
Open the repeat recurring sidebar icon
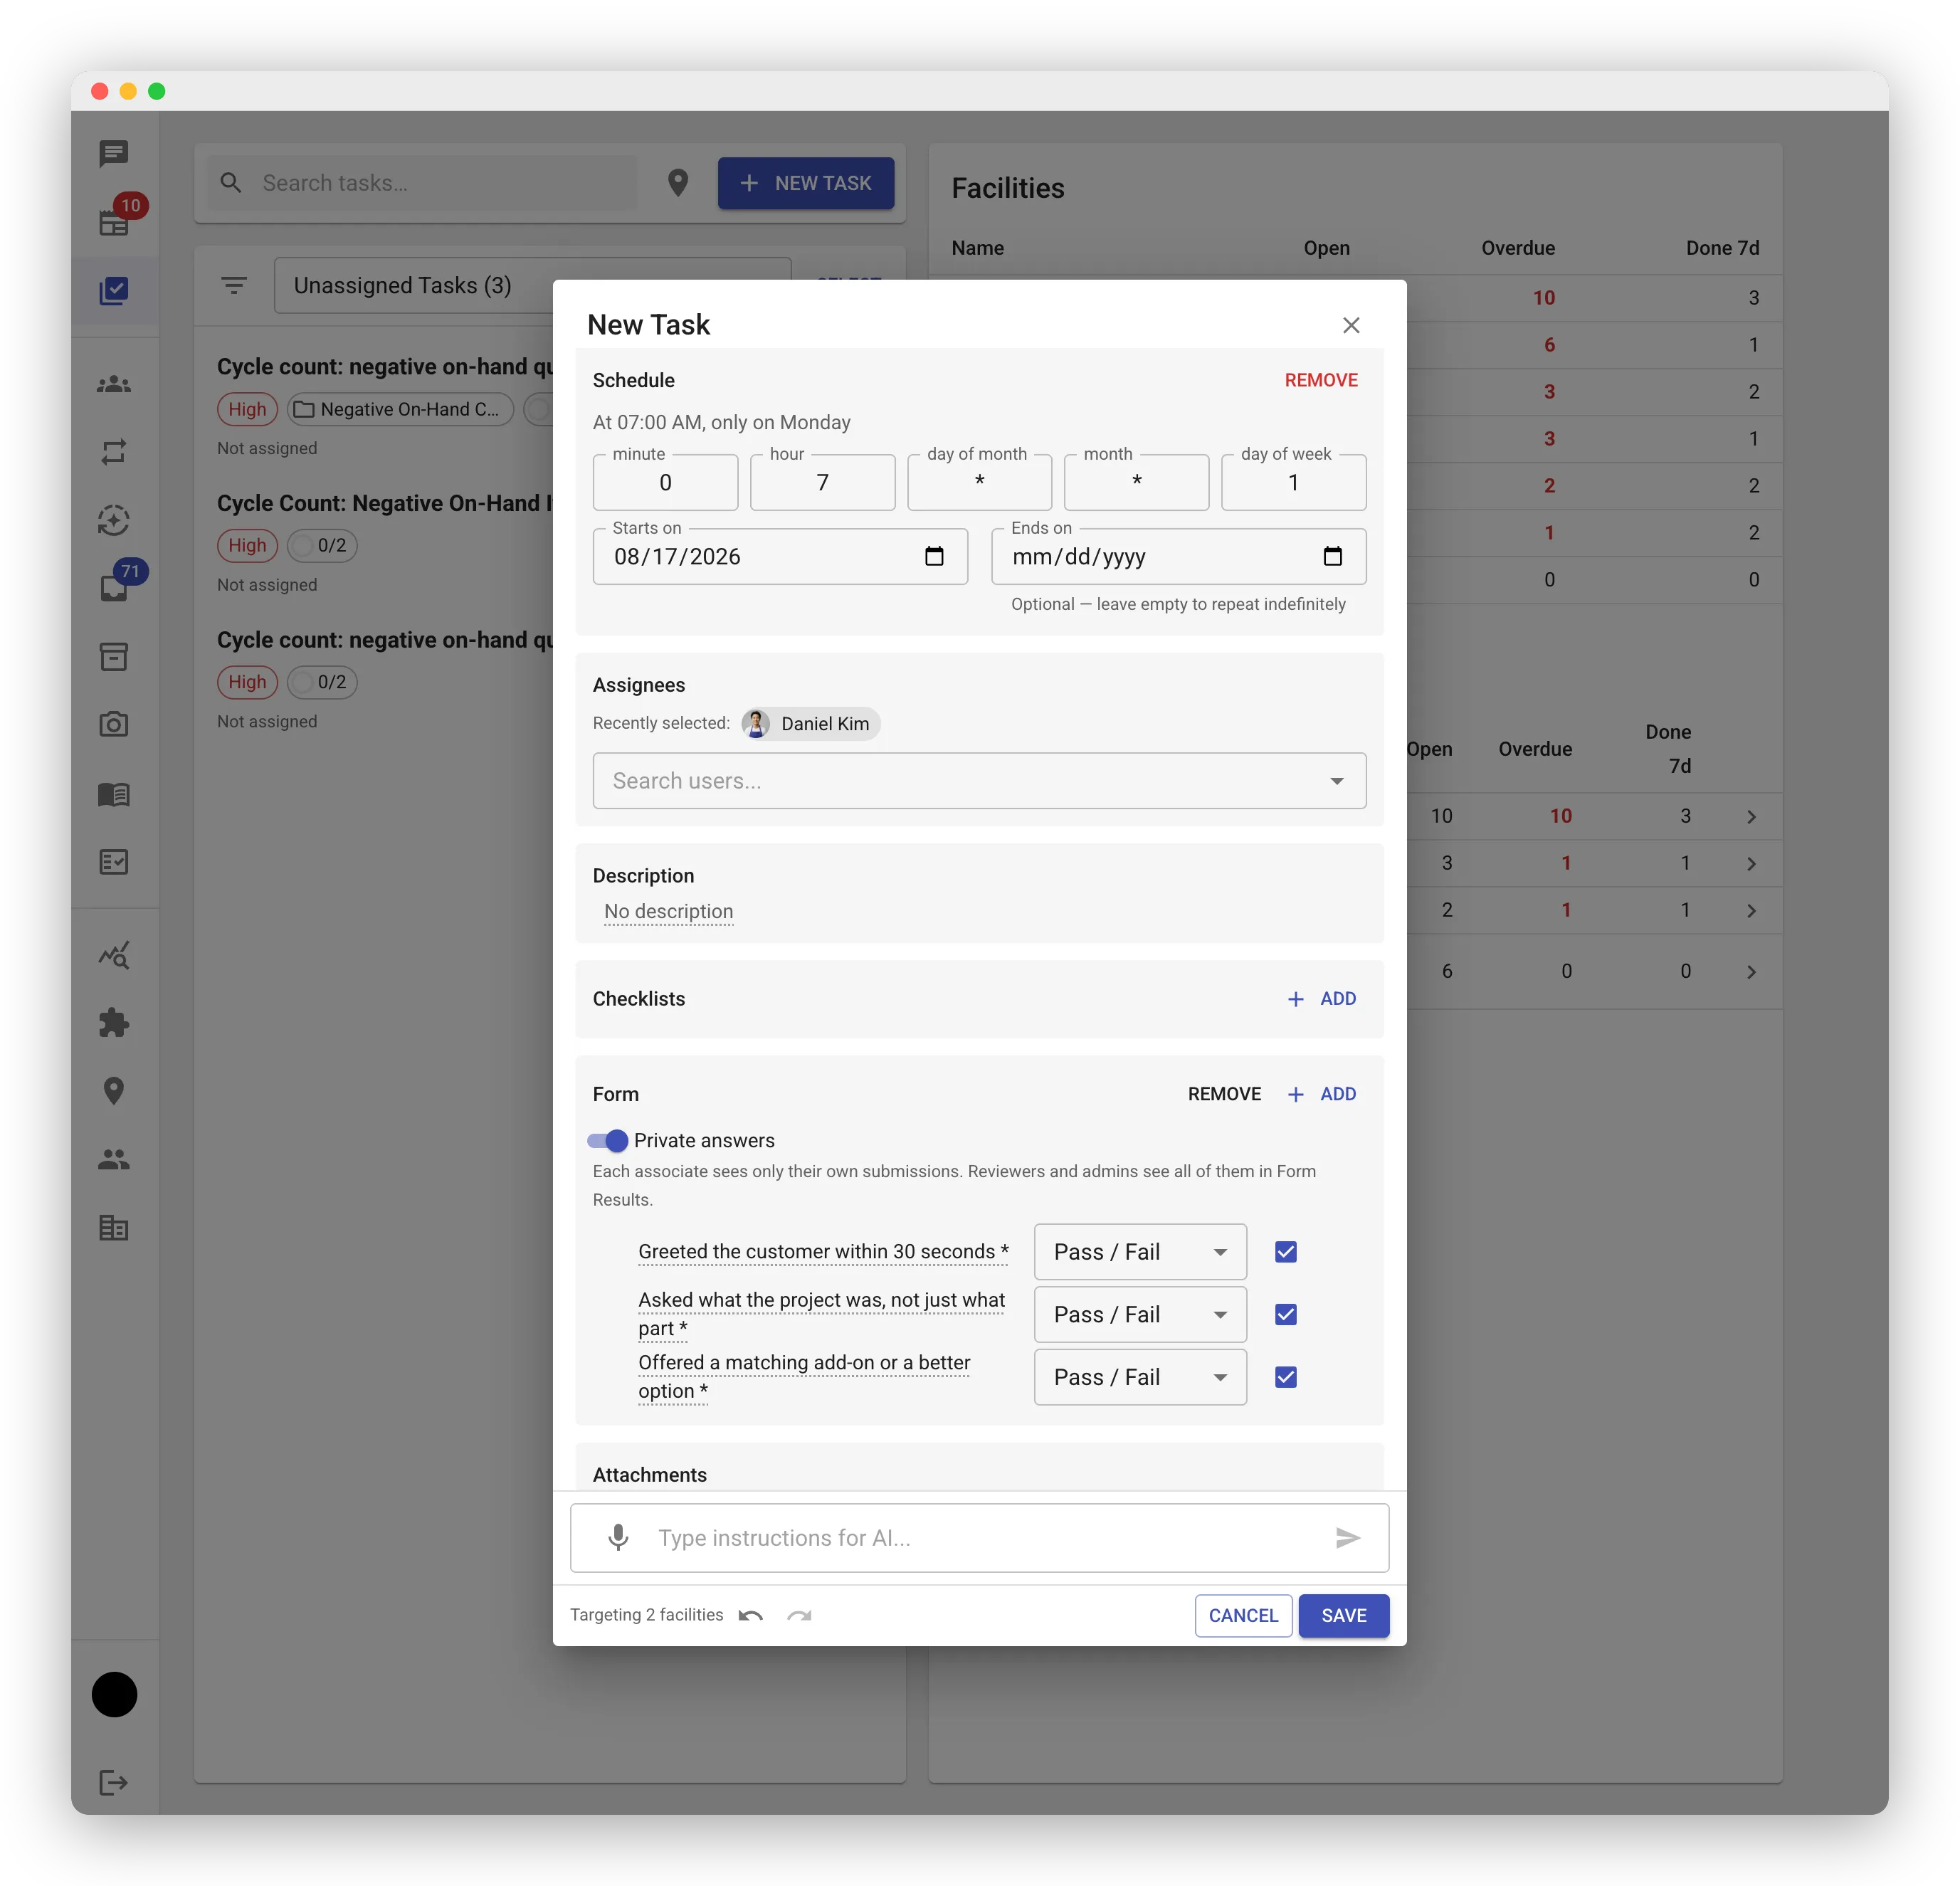coord(114,452)
